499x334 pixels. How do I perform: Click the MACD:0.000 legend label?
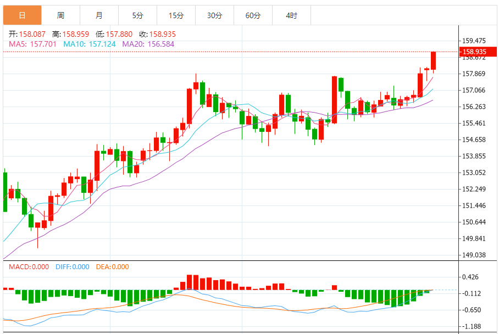pos(29,267)
